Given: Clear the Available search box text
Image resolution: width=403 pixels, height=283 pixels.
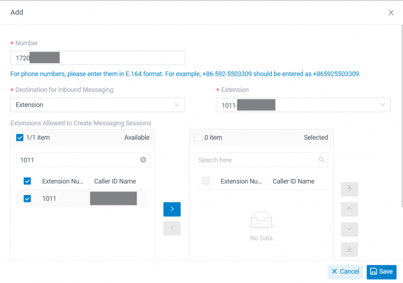Looking at the screenshot, I should coord(143,160).
